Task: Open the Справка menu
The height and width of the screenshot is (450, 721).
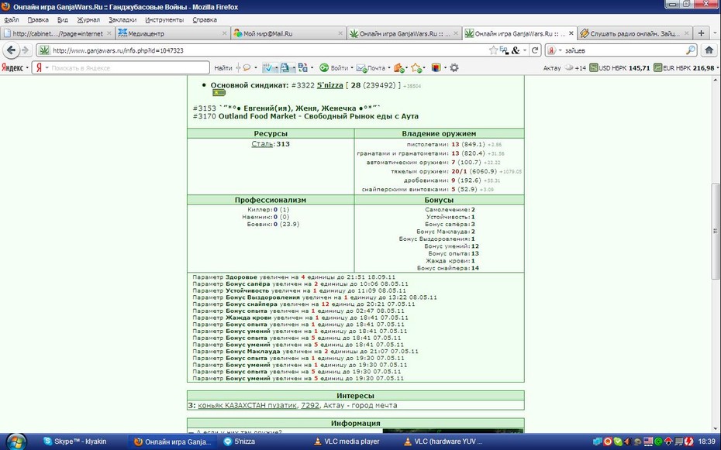Action: [x=205, y=19]
